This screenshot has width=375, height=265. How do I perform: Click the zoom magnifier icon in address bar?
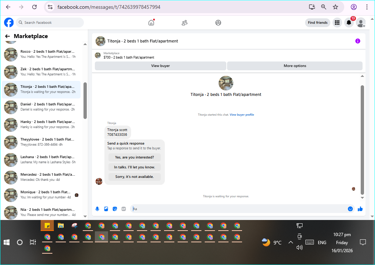click(x=324, y=7)
